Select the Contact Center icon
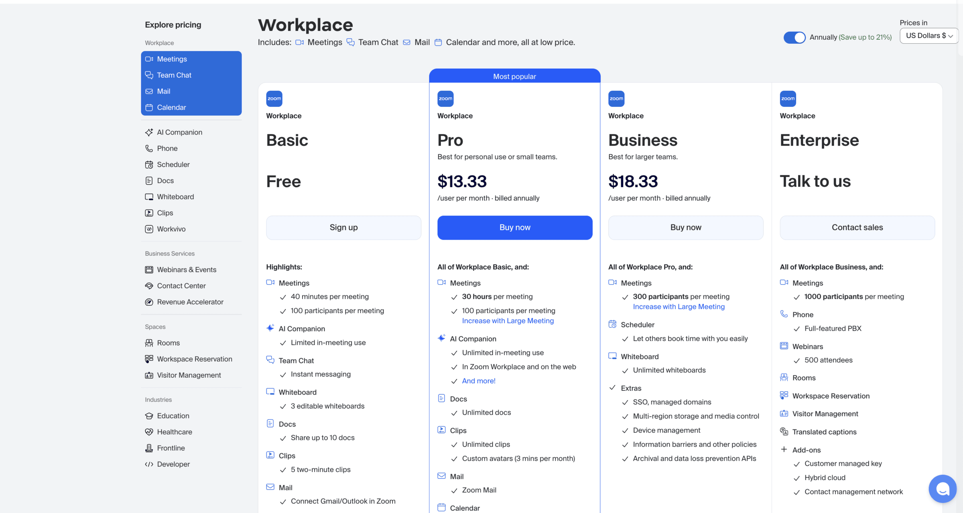Screen dimensions: 963x513 [x=149, y=285]
